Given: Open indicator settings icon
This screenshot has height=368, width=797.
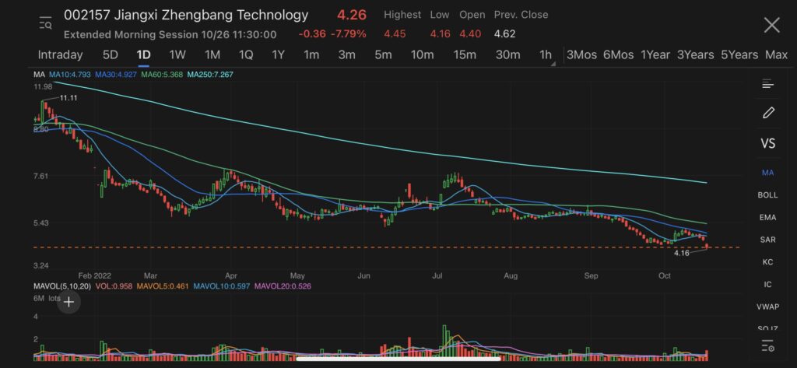Looking at the screenshot, I should click(x=768, y=347).
